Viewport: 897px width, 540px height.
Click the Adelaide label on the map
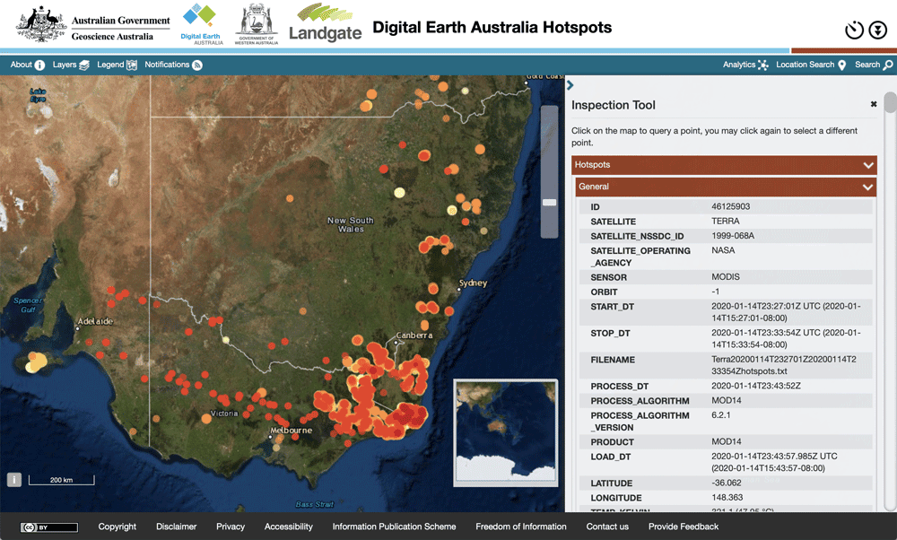click(x=95, y=321)
